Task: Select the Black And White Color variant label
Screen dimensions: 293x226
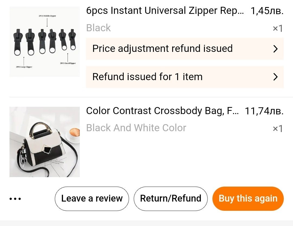Action: click(136, 128)
